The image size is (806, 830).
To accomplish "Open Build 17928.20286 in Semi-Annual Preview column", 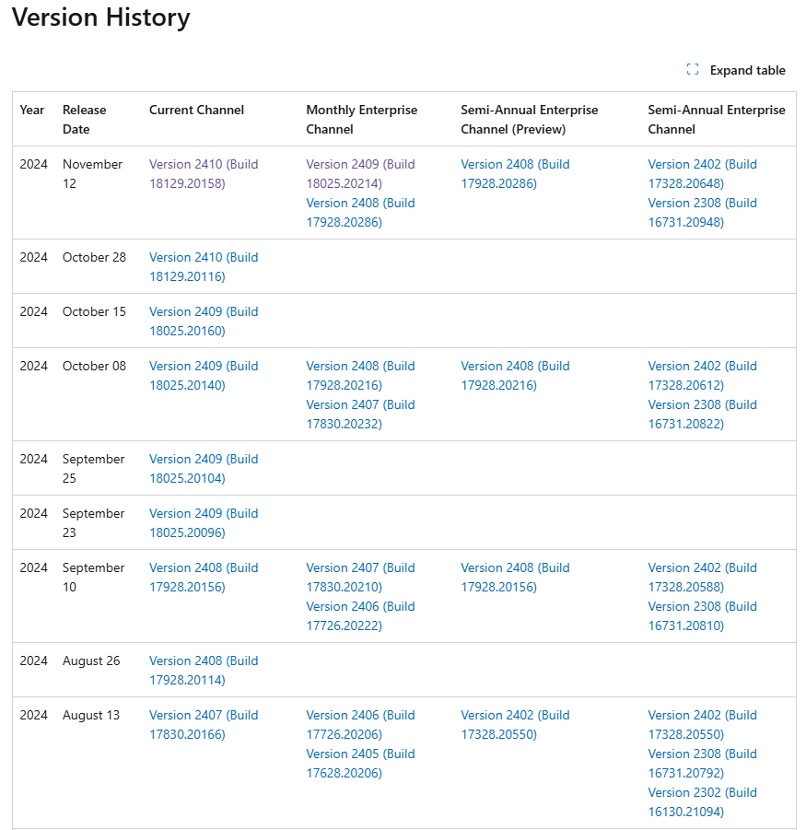I will [x=516, y=173].
